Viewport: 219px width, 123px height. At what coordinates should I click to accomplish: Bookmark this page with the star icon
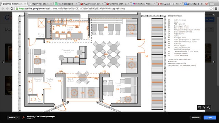[x=211, y=9]
